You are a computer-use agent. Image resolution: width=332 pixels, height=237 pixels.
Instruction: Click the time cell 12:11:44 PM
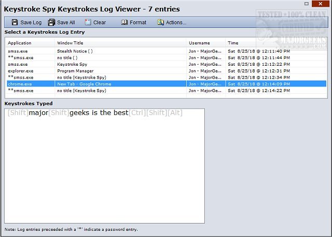[x=259, y=57]
